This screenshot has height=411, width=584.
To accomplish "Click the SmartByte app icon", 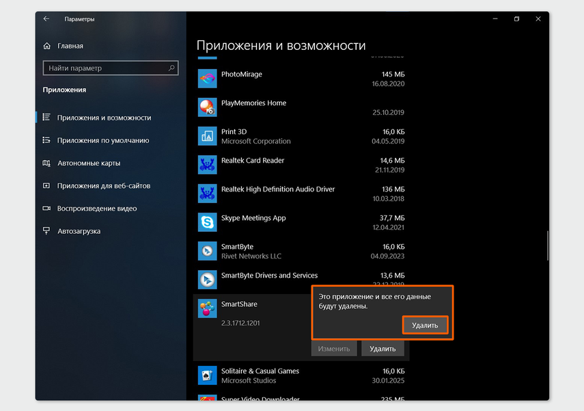I will coord(207,251).
